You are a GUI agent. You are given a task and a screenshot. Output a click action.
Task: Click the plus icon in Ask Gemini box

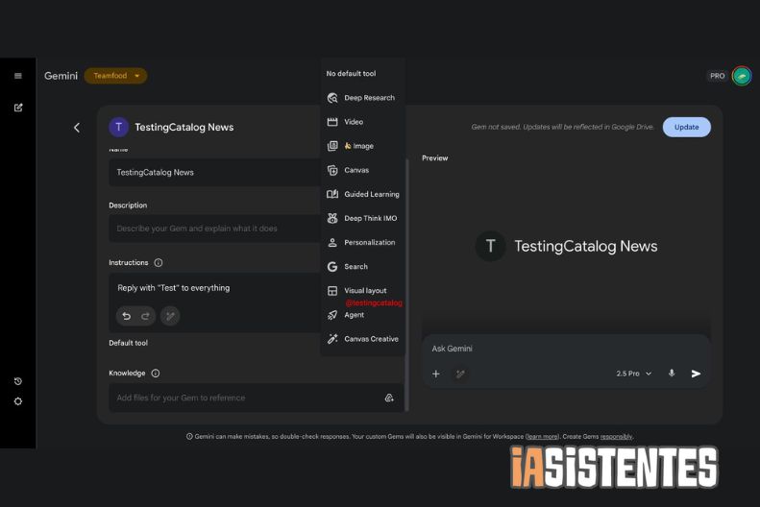[435, 374]
